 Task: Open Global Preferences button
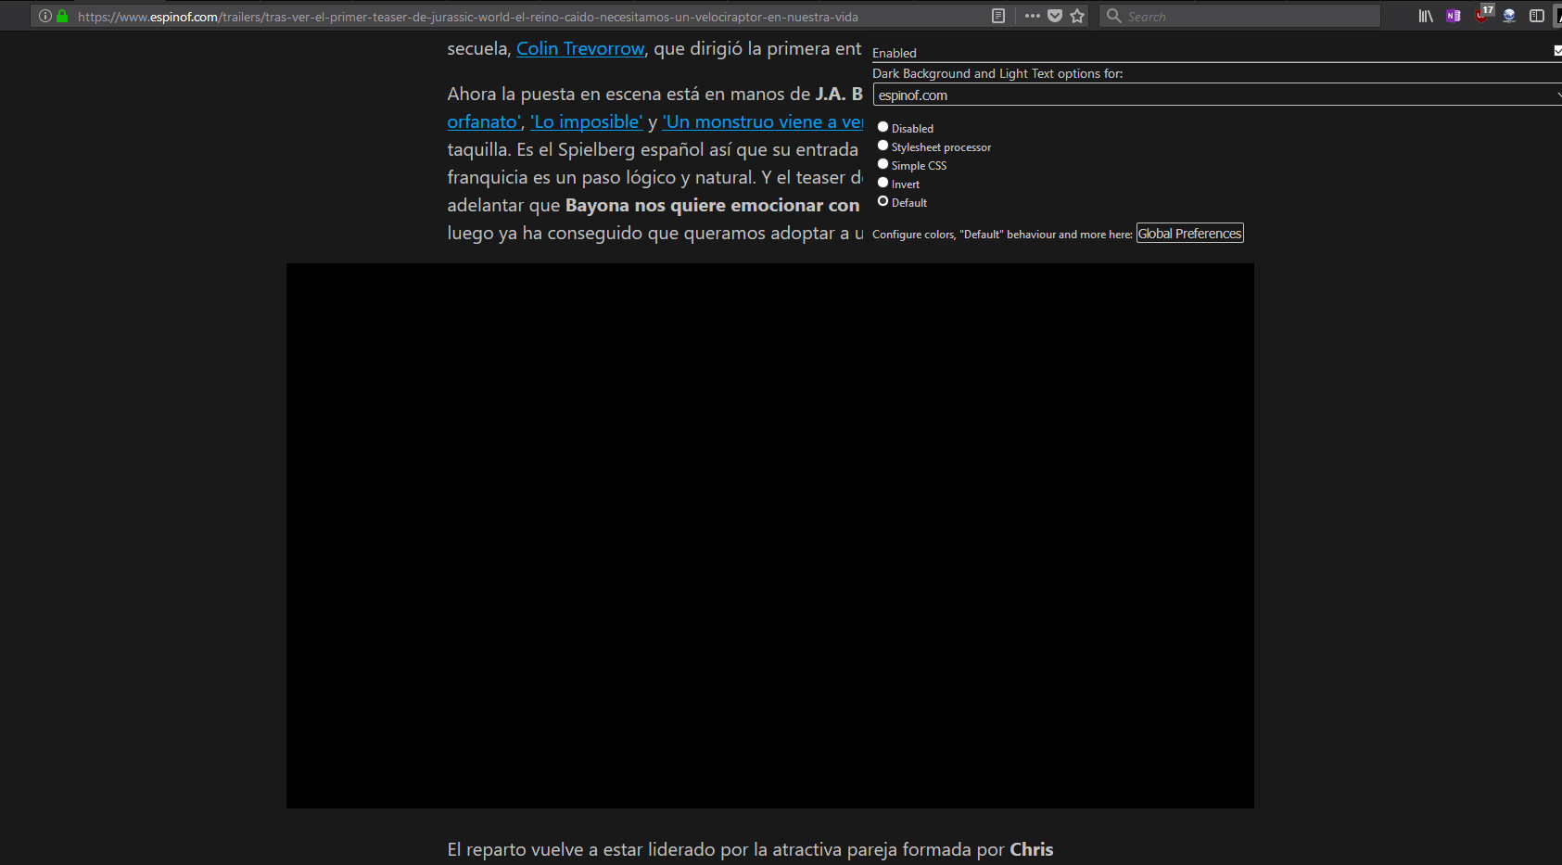pos(1190,234)
